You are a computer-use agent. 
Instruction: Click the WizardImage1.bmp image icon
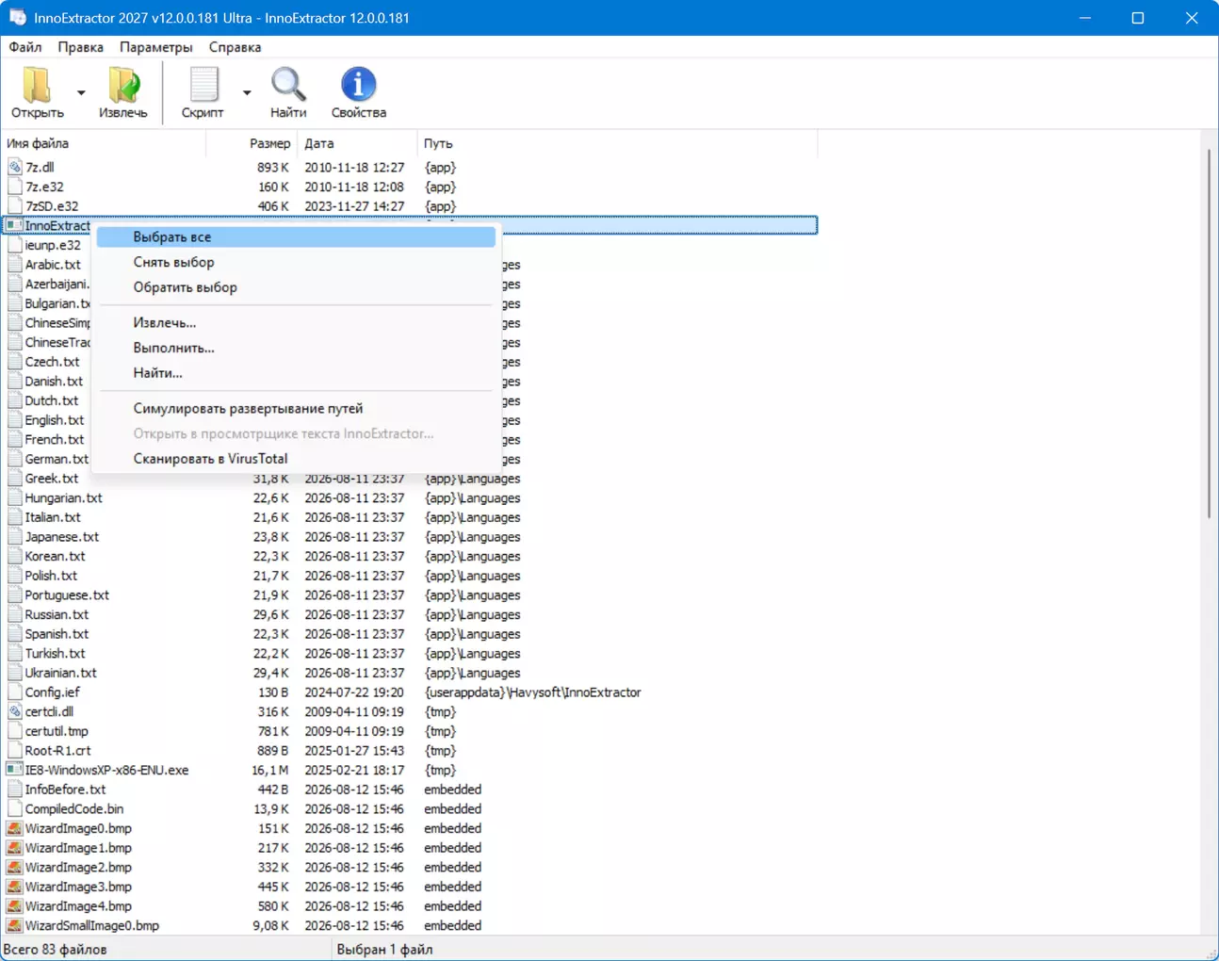14,848
